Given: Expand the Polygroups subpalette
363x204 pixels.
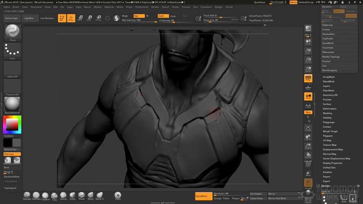Looking at the screenshot, I should [x=329, y=122].
